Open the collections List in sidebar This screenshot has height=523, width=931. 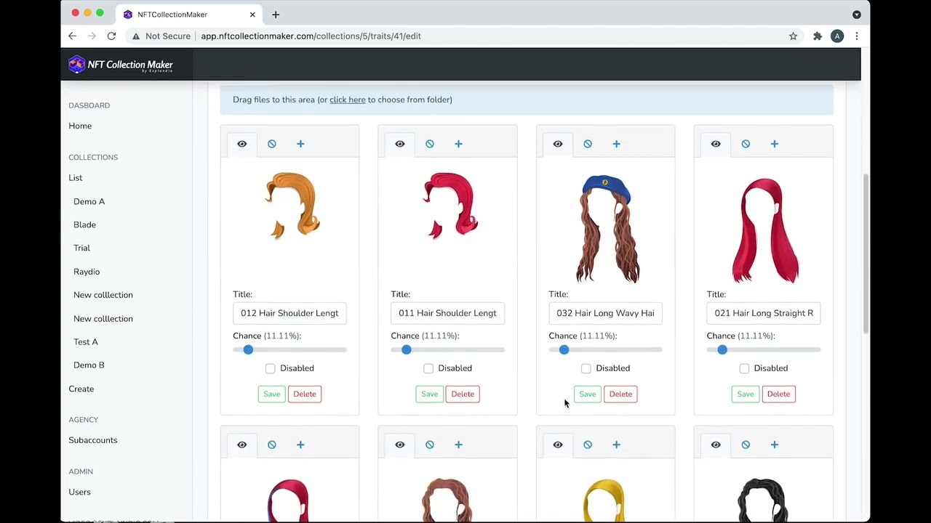point(76,178)
